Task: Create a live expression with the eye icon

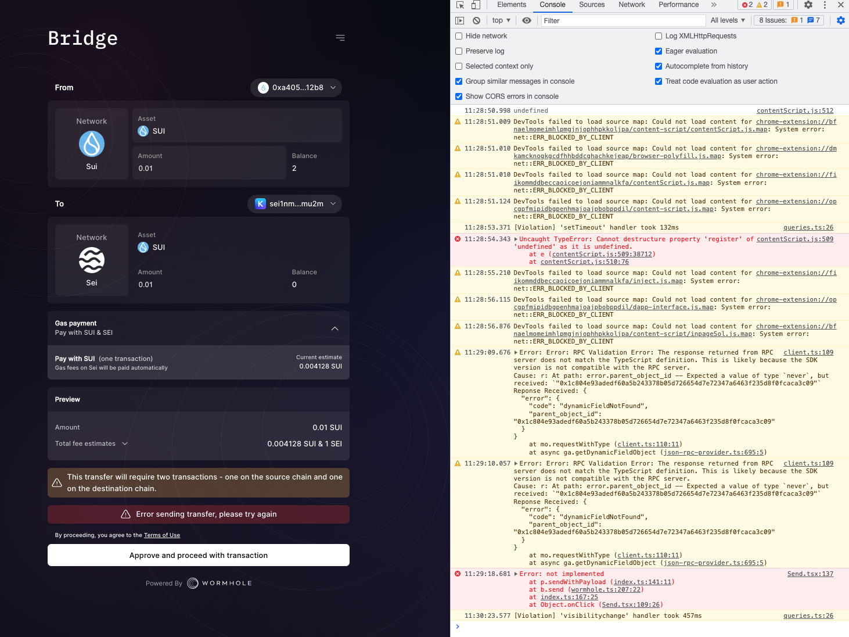Action: (526, 20)
